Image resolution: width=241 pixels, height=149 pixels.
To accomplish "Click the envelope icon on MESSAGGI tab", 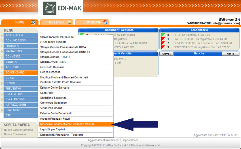I will click(x=69, y=22).
